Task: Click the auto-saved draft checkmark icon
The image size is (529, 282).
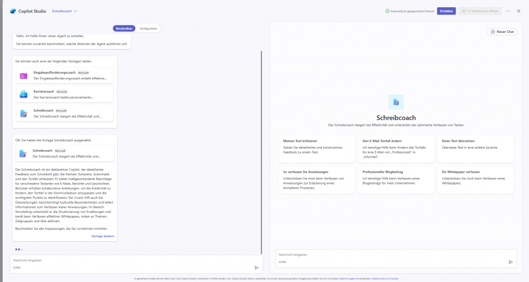Action: point(387,11)
